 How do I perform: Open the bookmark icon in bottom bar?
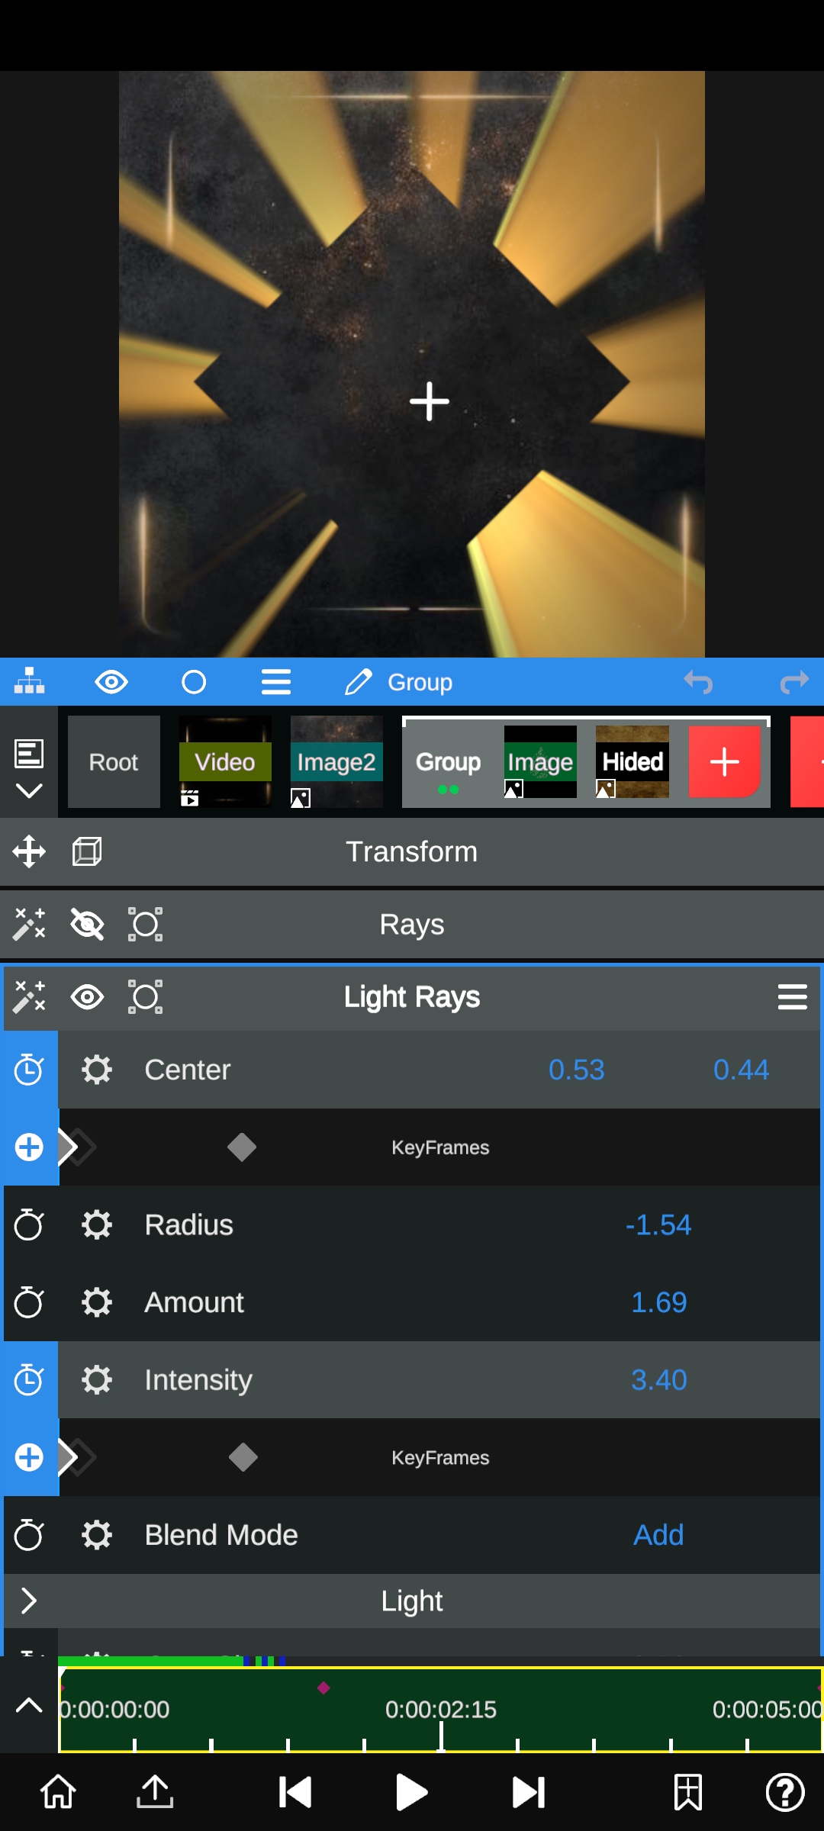tap(687, 1792)
